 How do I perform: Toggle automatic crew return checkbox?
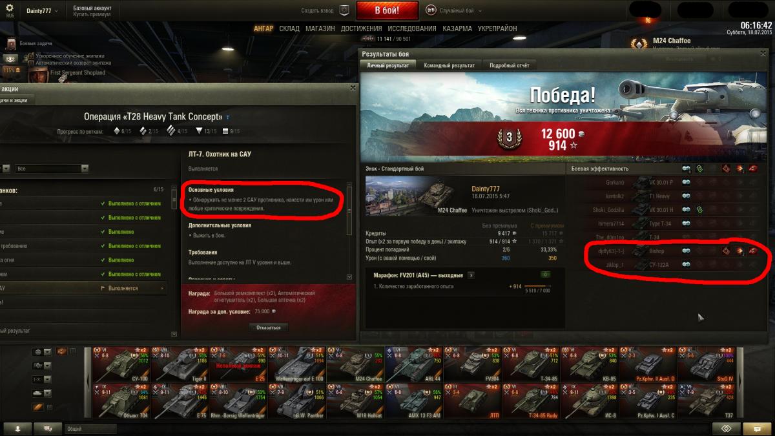point(30,63)
